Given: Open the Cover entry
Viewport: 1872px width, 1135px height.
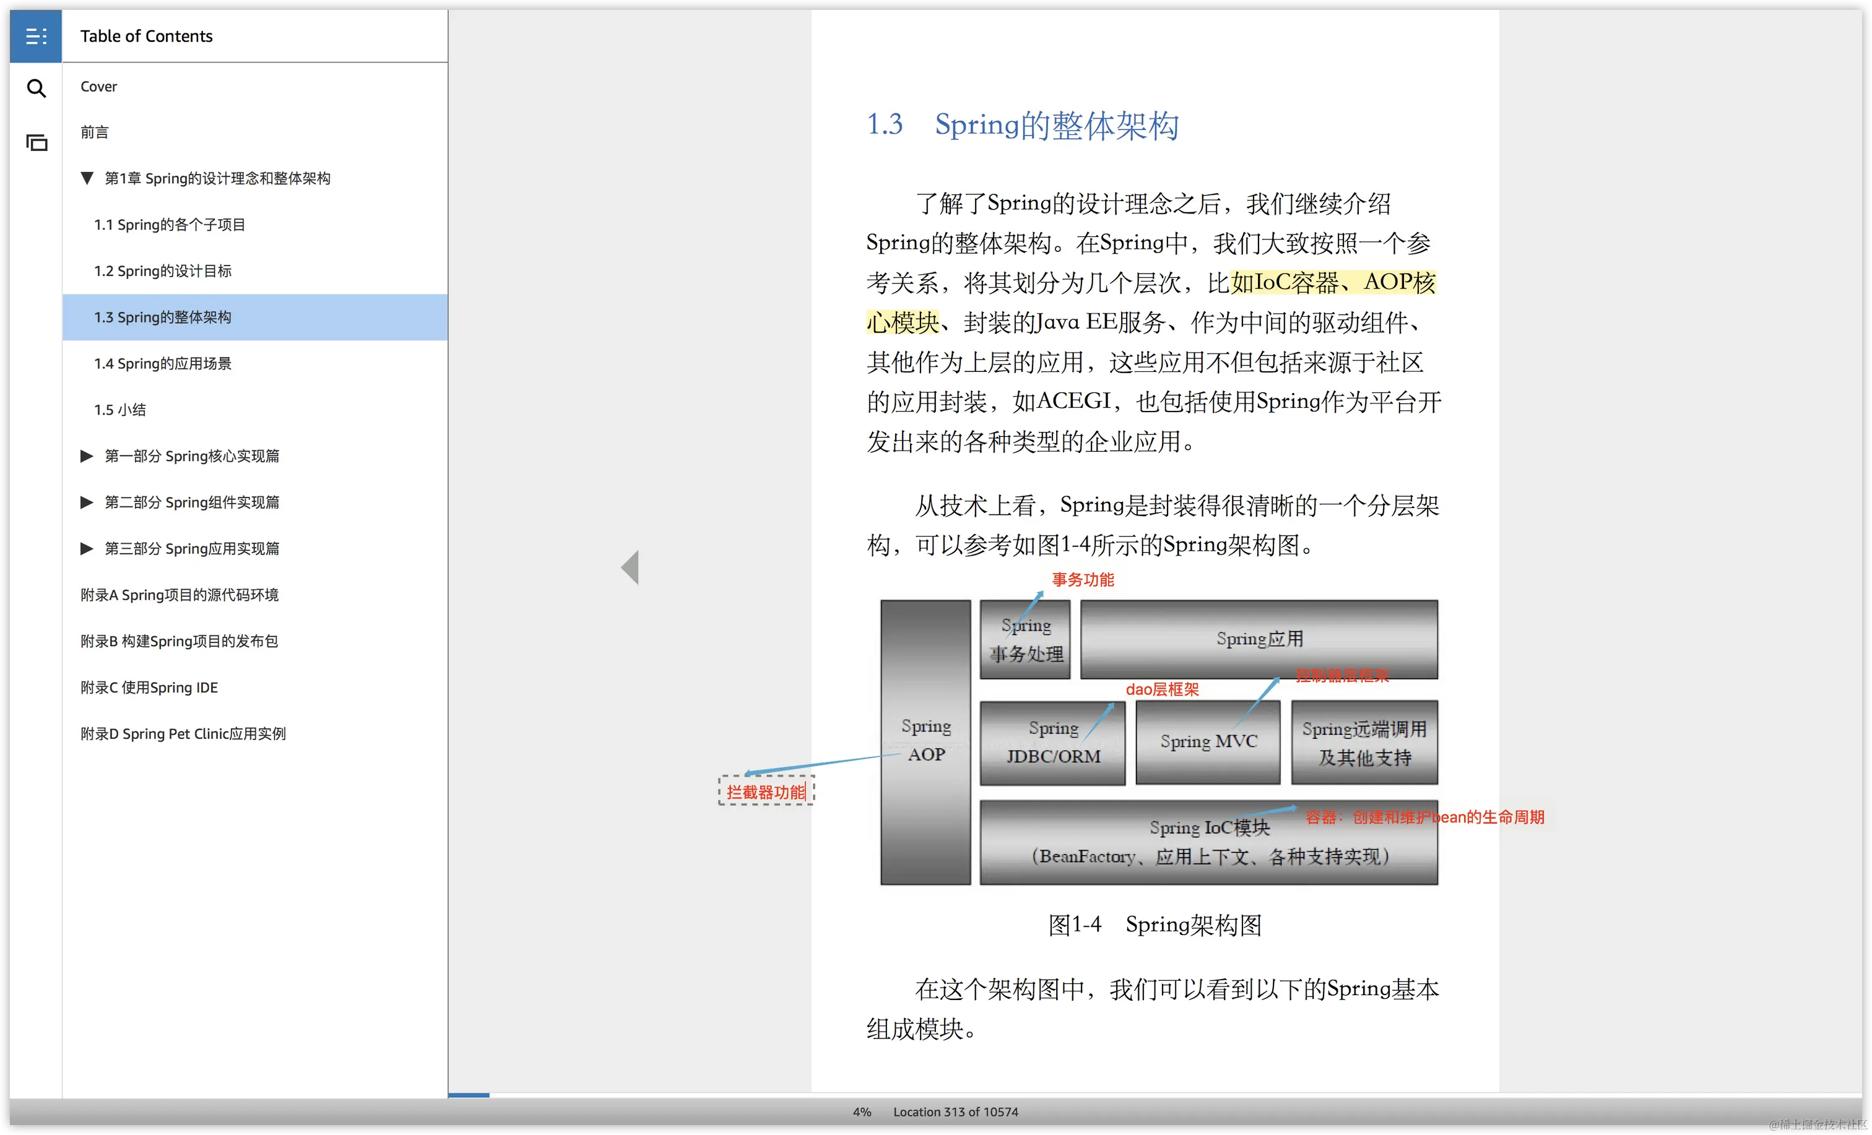Looking at the screenshot, I should point(99,87).
